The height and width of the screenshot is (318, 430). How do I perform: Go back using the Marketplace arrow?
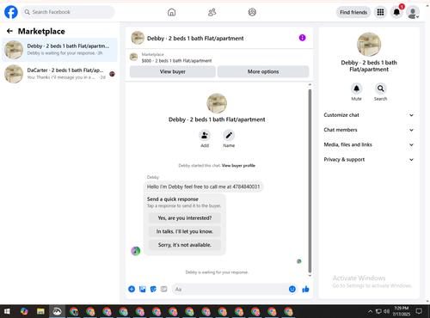pos(9,31)
